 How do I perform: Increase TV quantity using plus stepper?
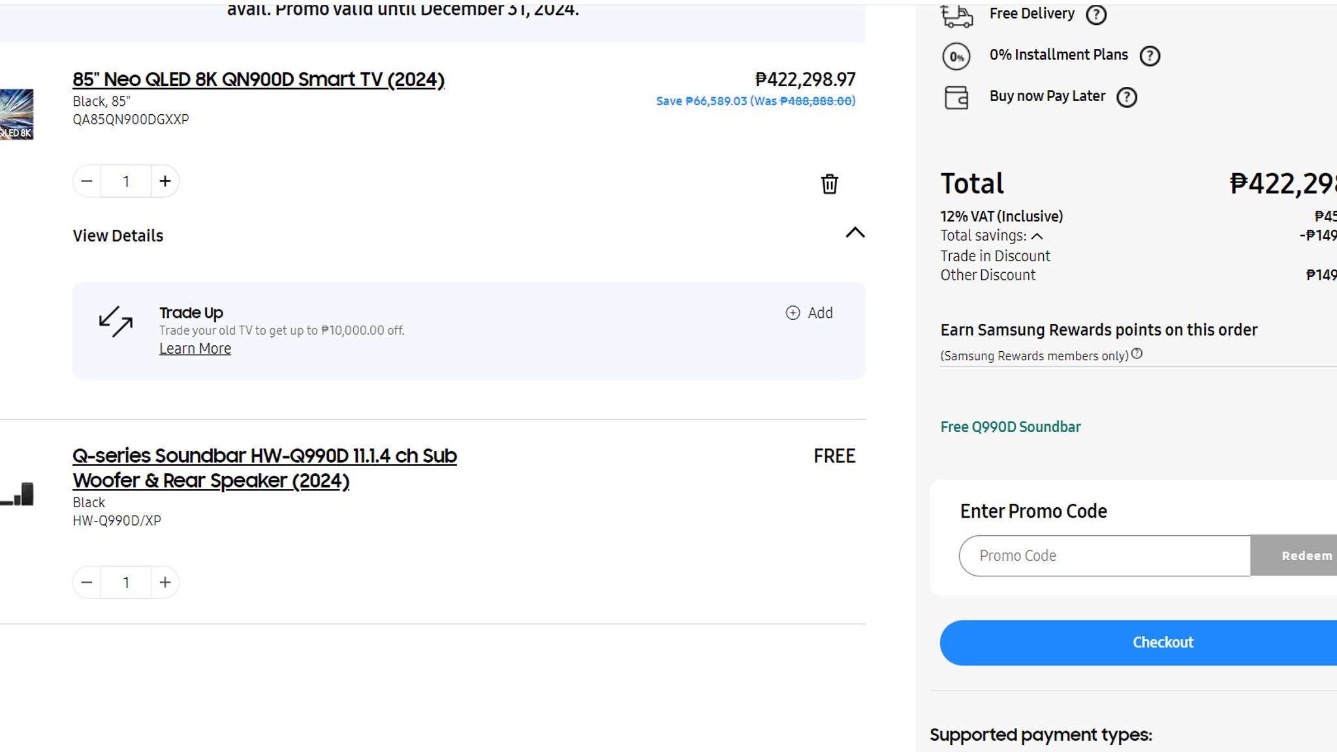click(165, 181)
